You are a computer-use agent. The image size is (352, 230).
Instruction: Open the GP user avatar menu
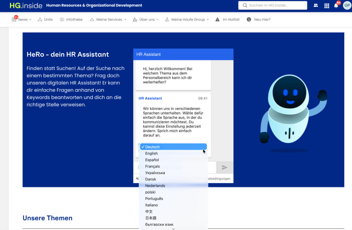click(347, 5)
